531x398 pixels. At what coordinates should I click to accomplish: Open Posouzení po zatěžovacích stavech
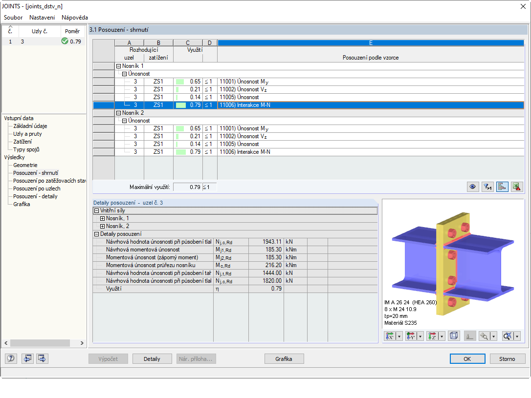coord(49,181)
